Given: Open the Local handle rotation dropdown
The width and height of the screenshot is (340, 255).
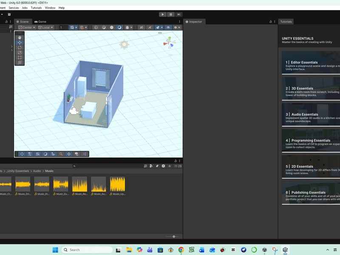Looking at the screenshot, I should pos(45,28).
